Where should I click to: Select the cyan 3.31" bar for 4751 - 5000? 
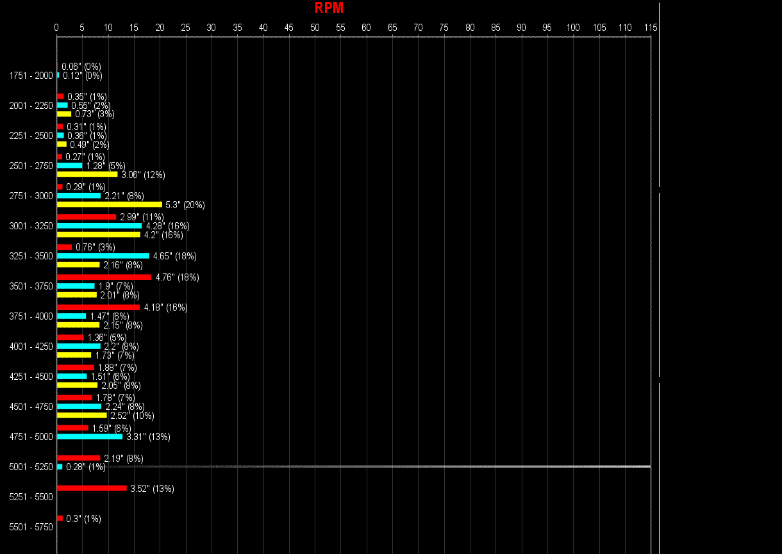[x=90, y=437]
